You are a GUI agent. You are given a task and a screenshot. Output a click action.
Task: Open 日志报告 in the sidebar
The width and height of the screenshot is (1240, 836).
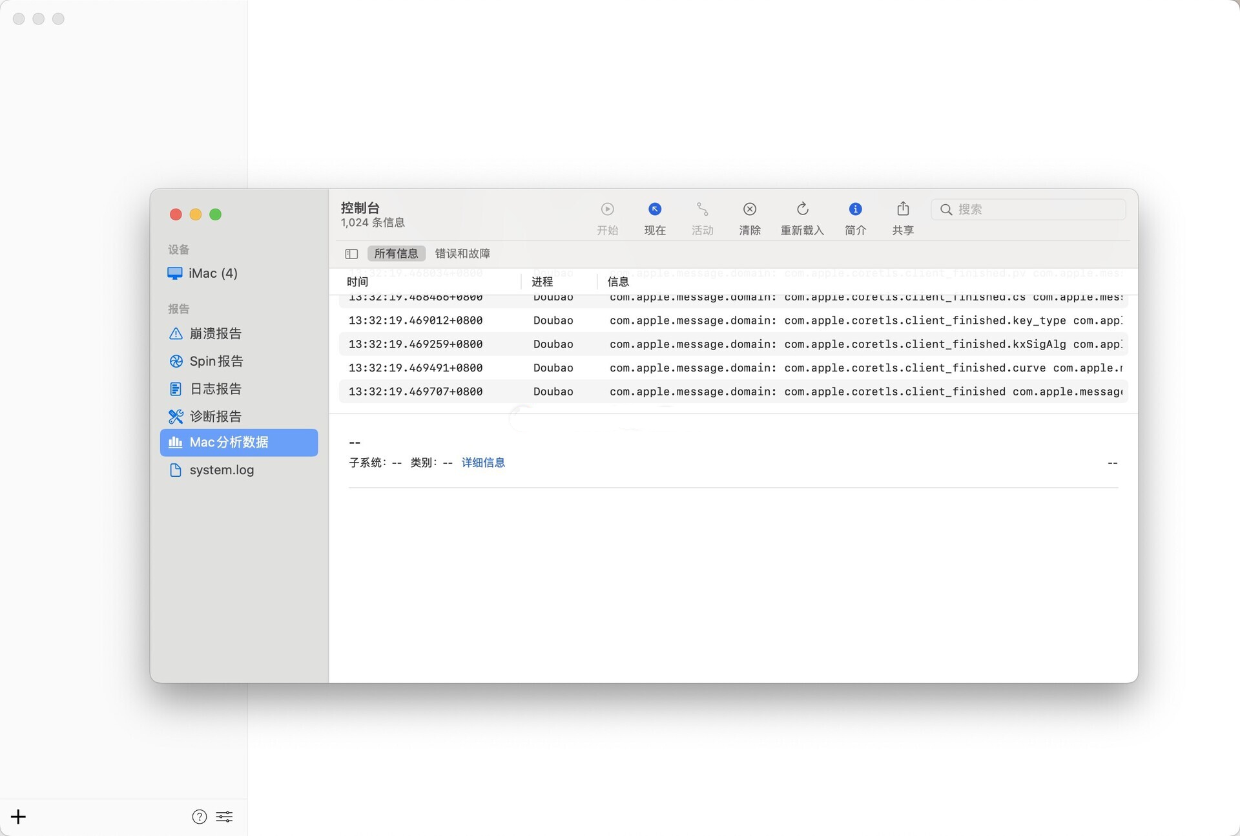pyautogui.click(x=239, y=389)
